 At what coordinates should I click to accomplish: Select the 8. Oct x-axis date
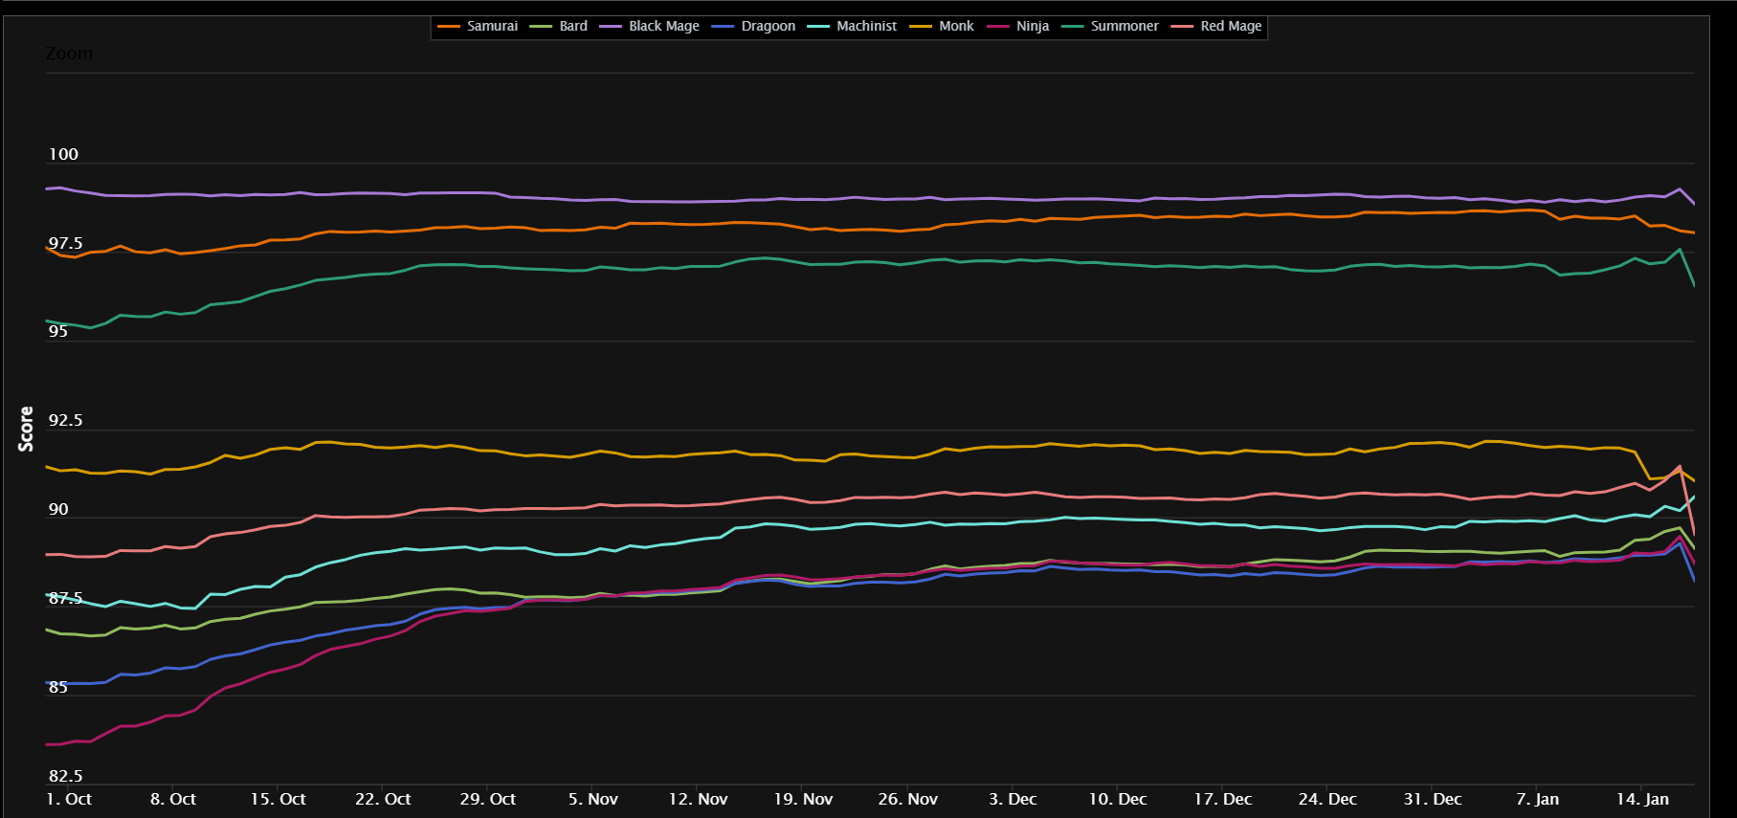(173, 799)
